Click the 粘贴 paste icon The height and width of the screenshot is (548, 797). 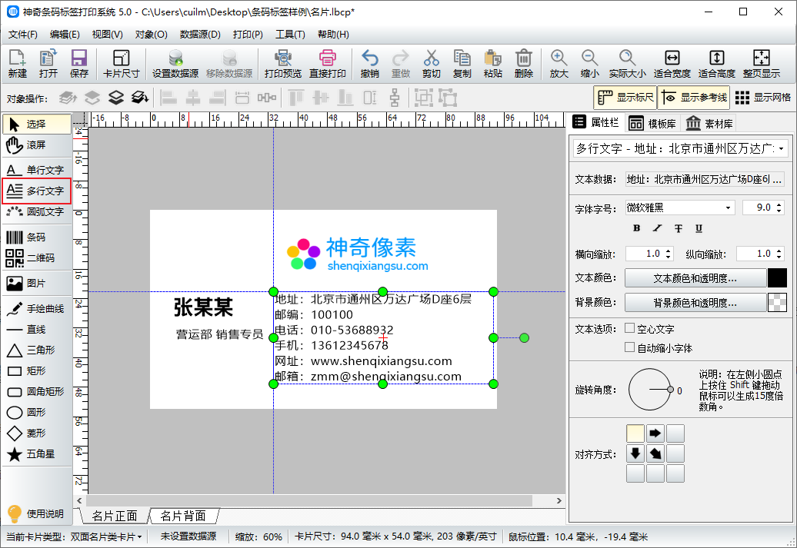[492, 64]
